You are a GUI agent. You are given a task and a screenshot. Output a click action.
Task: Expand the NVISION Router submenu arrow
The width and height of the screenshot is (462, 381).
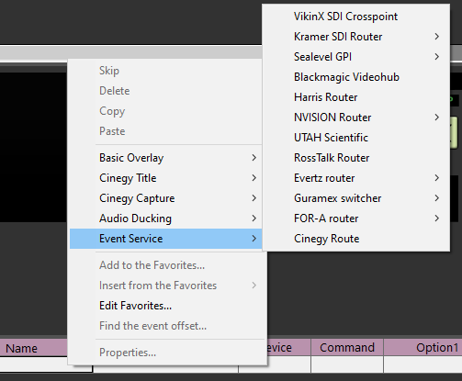click(x=437, y=118)
